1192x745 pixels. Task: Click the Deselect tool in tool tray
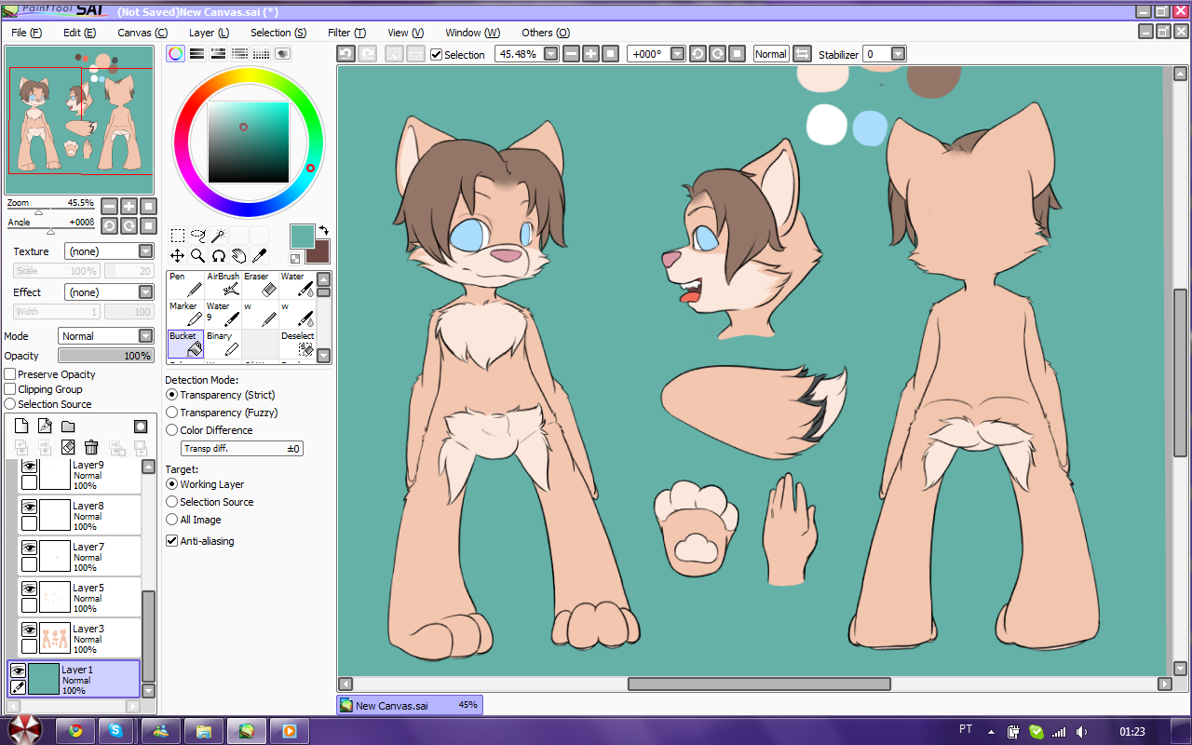point(297,345)
